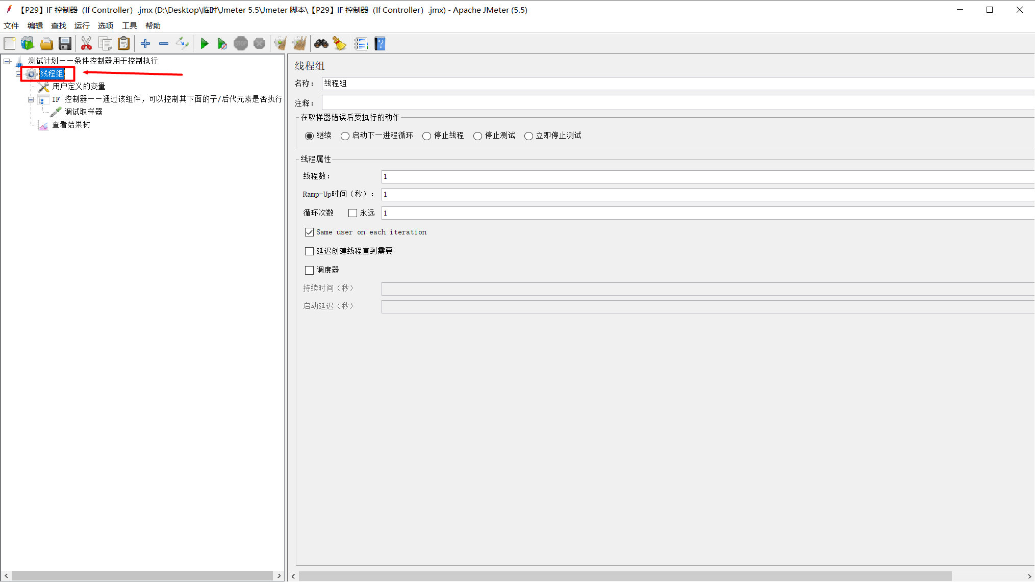Uncheck Same user on each iteration
Screen dimensions: 1035x582
(309, 232)
